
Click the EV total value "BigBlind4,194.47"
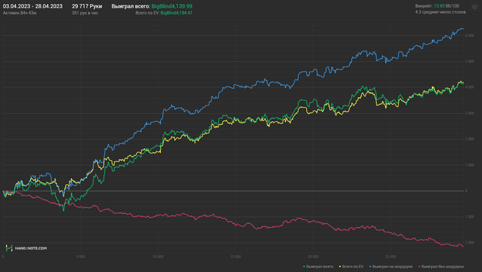click(176, 13)
